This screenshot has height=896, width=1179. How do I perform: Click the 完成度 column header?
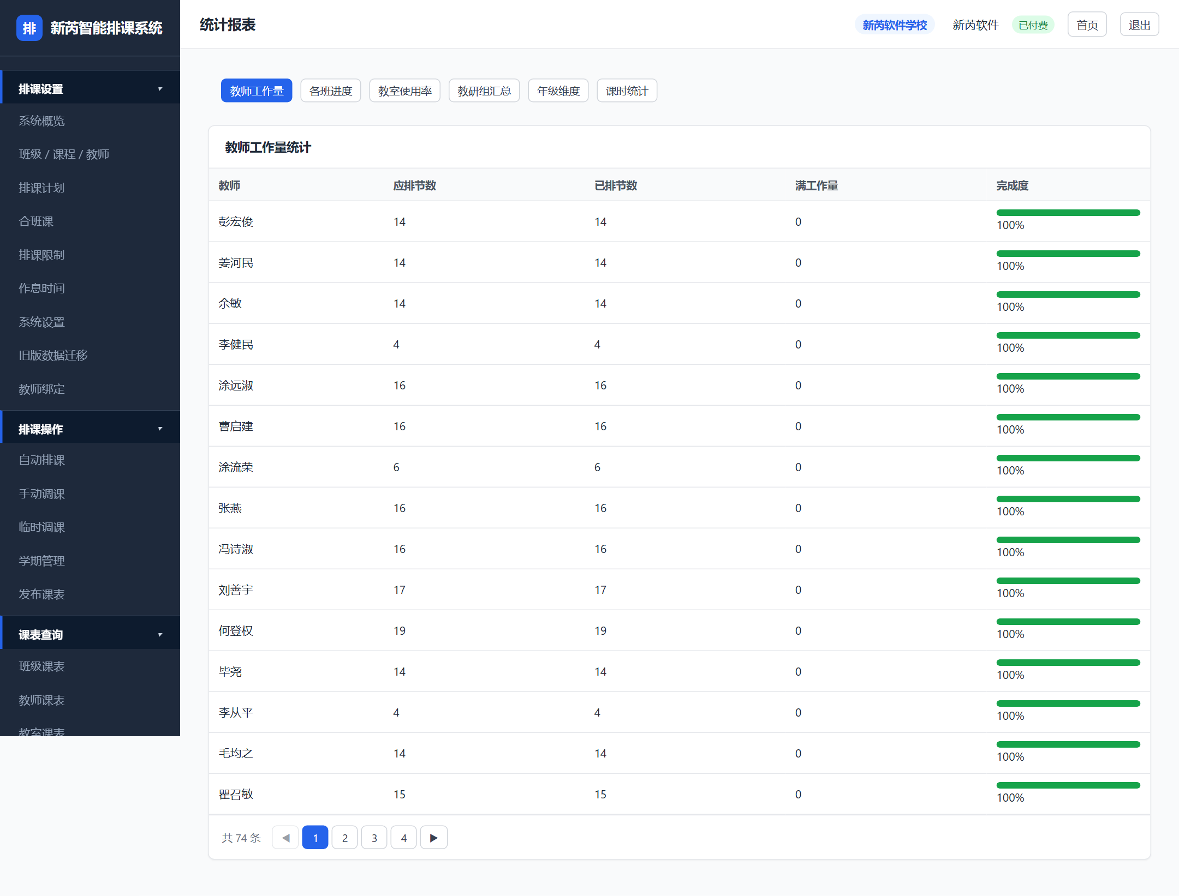(x=1013, y=185)
